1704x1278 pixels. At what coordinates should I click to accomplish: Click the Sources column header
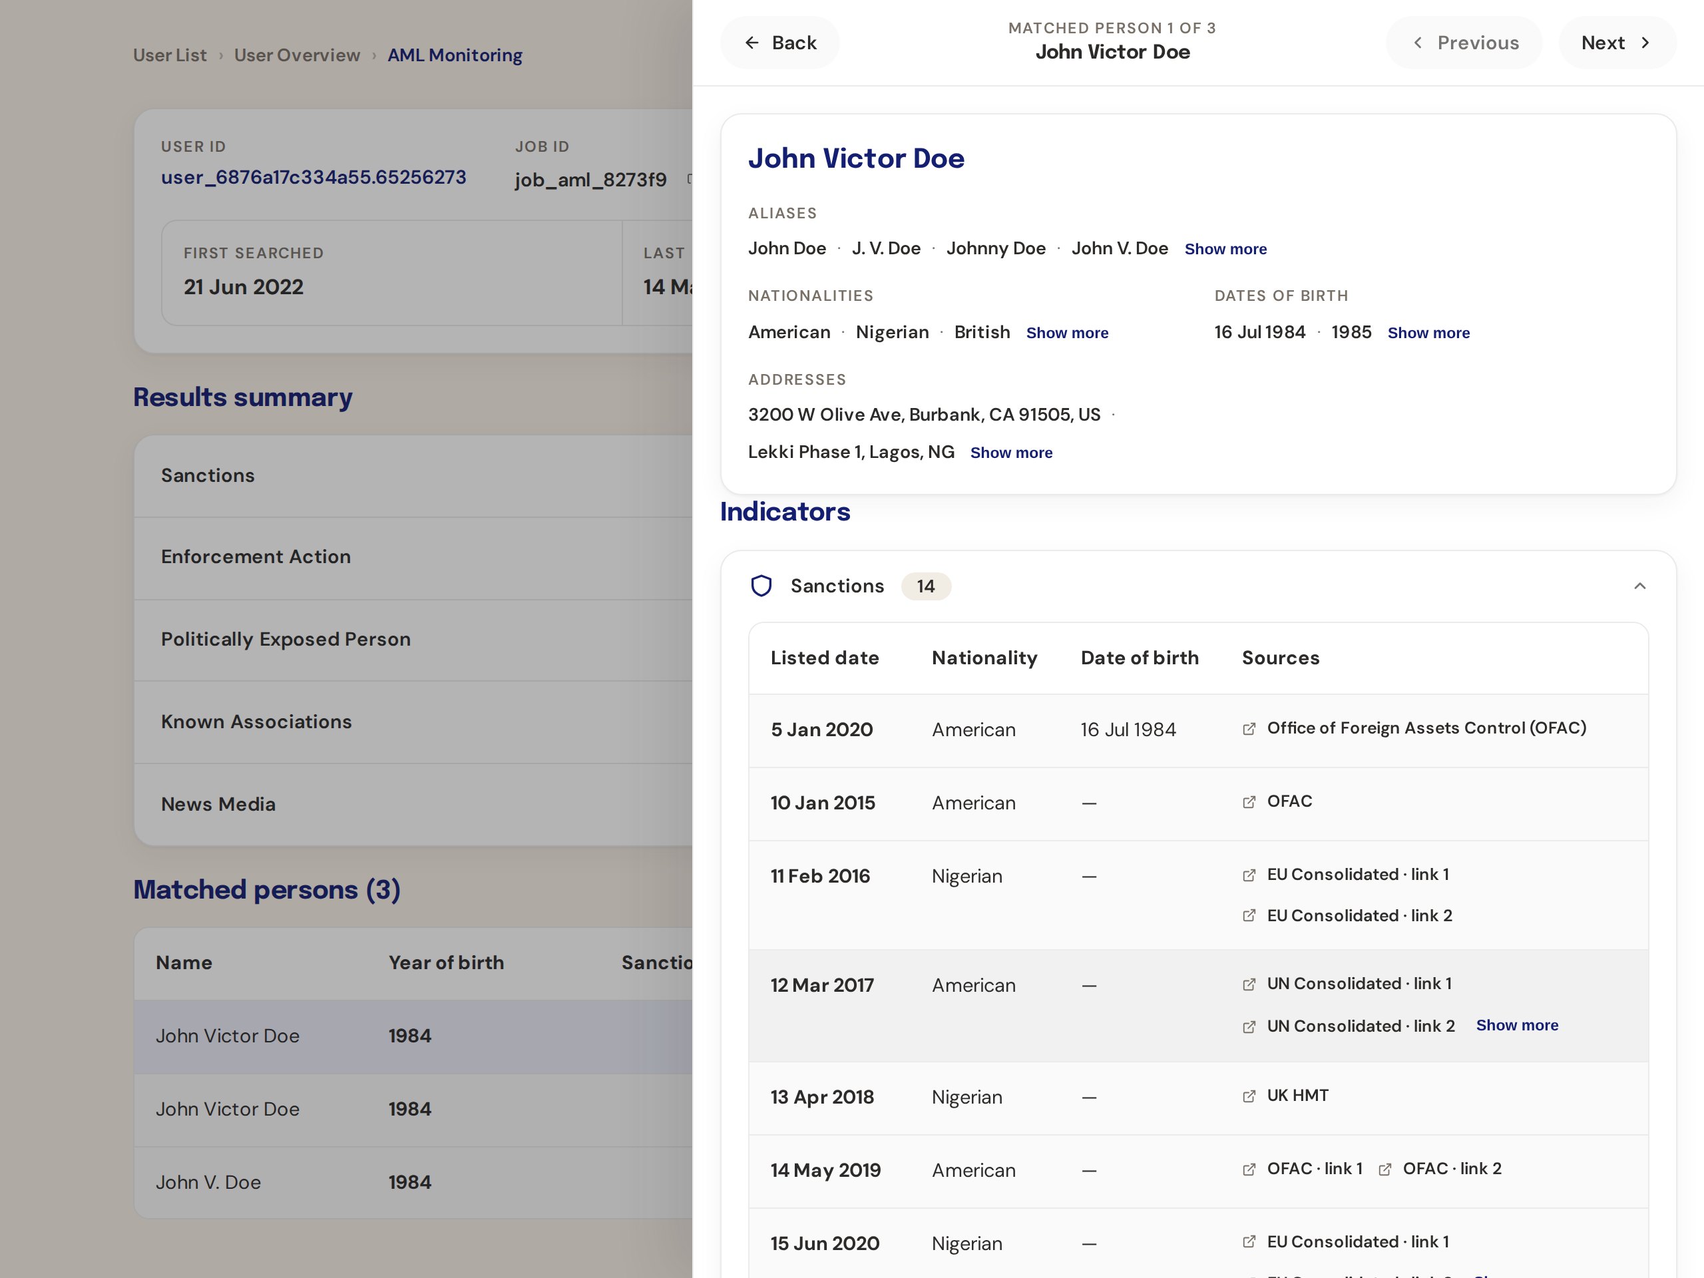pos(1280,658)
